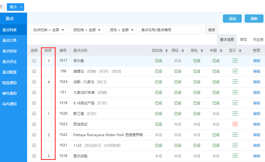This screenshot has width=265, height=162.
Task: Open the 站点切换 dropdown filter
Action: (49, 30)
